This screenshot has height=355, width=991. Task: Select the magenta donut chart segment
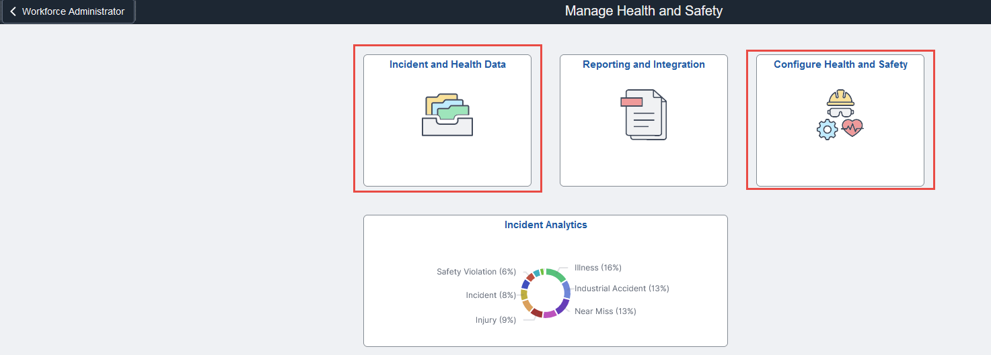[x=549, y=314]
